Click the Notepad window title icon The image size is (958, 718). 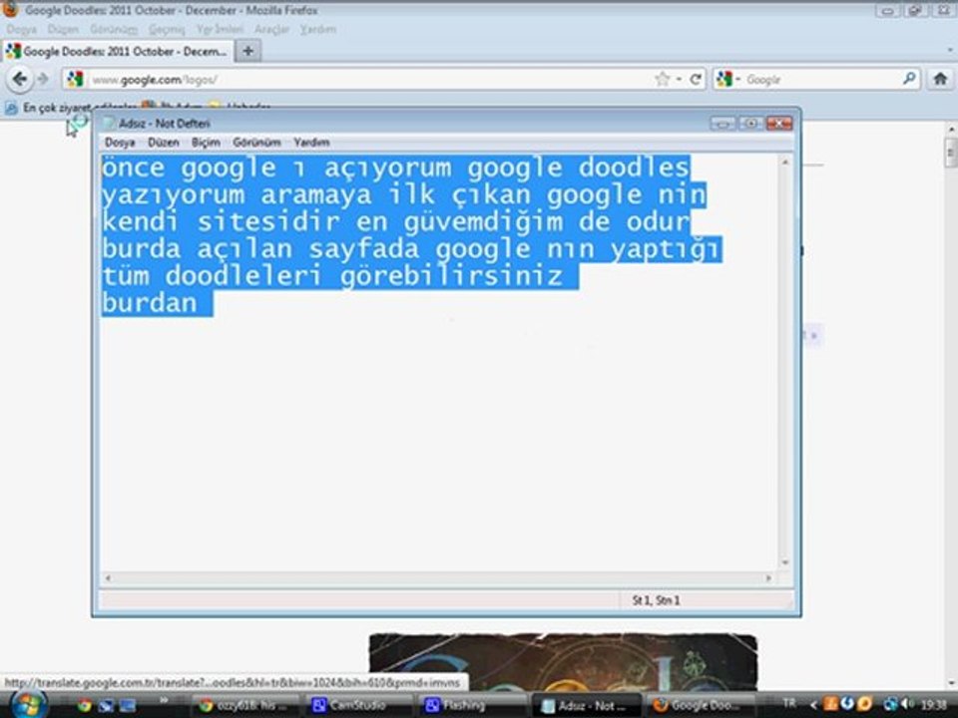tap(109, 124)
